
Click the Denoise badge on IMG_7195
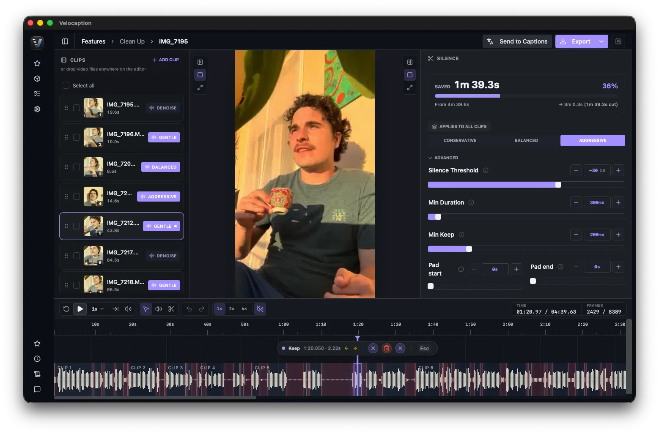point(163,108)
